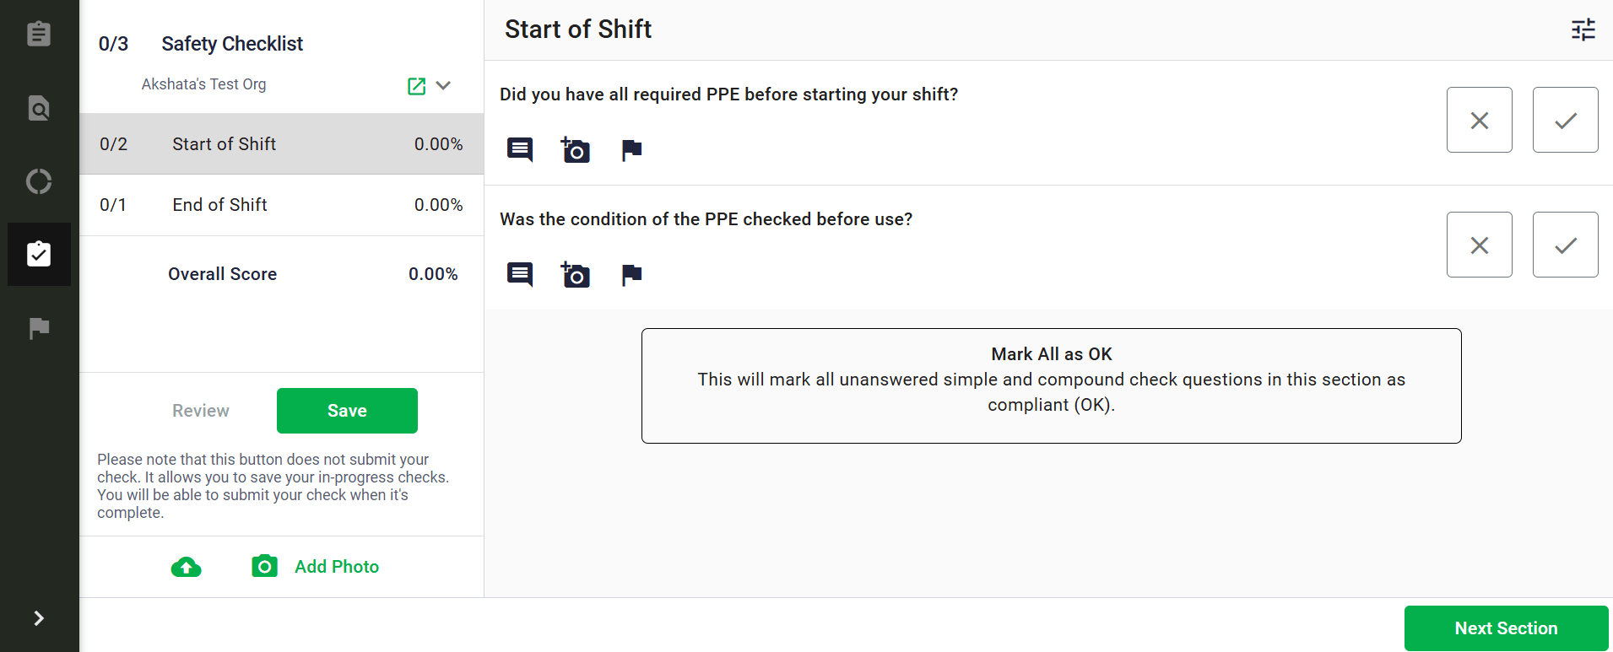Open section filter settings icon
Viewport: 1613px width, 652px height.
click(1583, 30)
